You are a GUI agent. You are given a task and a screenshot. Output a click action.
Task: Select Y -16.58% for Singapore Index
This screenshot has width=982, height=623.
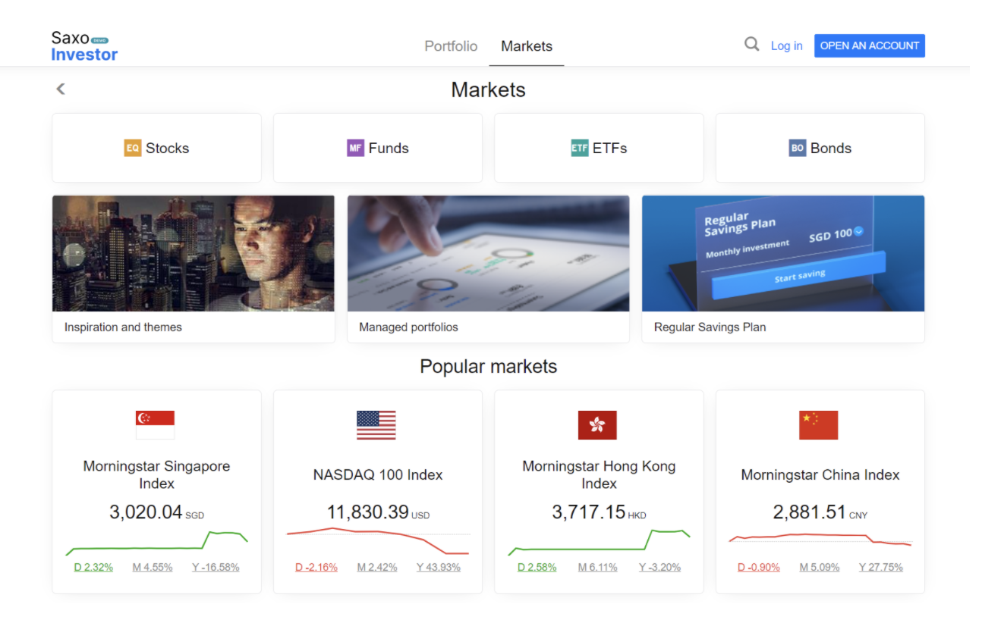tap(216, 567)
